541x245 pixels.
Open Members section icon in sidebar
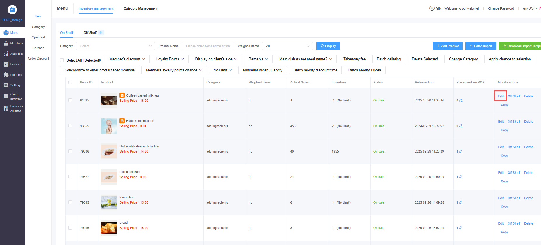tap(6, 43)
